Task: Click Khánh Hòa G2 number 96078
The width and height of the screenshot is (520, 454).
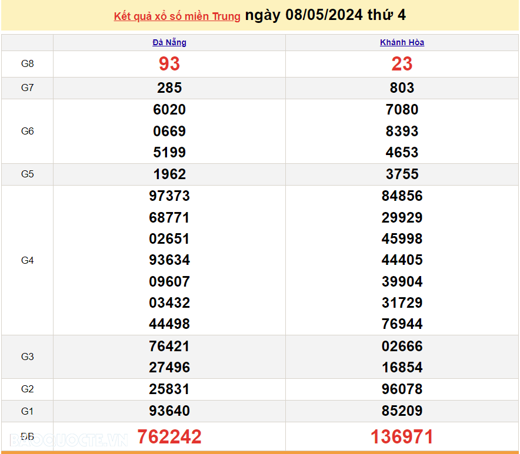Action: [402, 389]
